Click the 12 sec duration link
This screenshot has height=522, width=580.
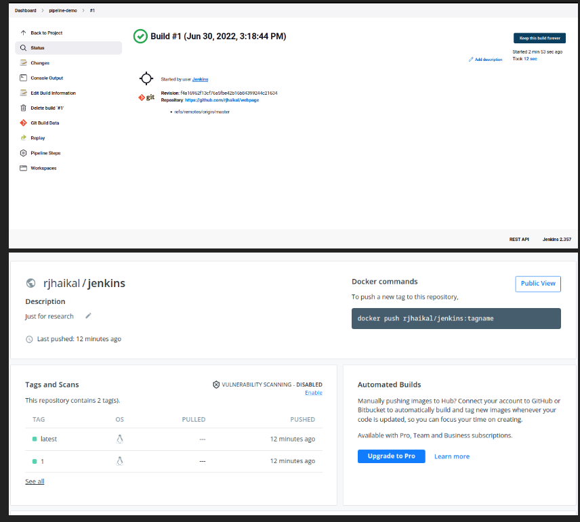531,59
